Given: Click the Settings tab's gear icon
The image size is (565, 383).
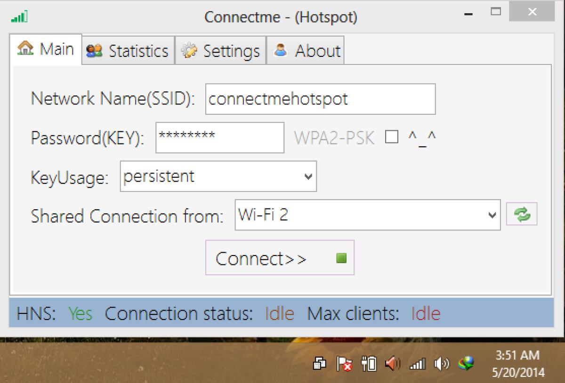Looking at the screenshot, I should coord(188,50).
